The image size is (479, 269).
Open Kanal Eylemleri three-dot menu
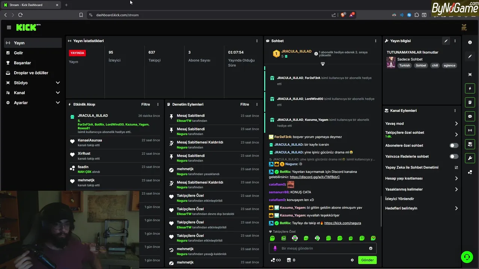(x=455, y=111)
